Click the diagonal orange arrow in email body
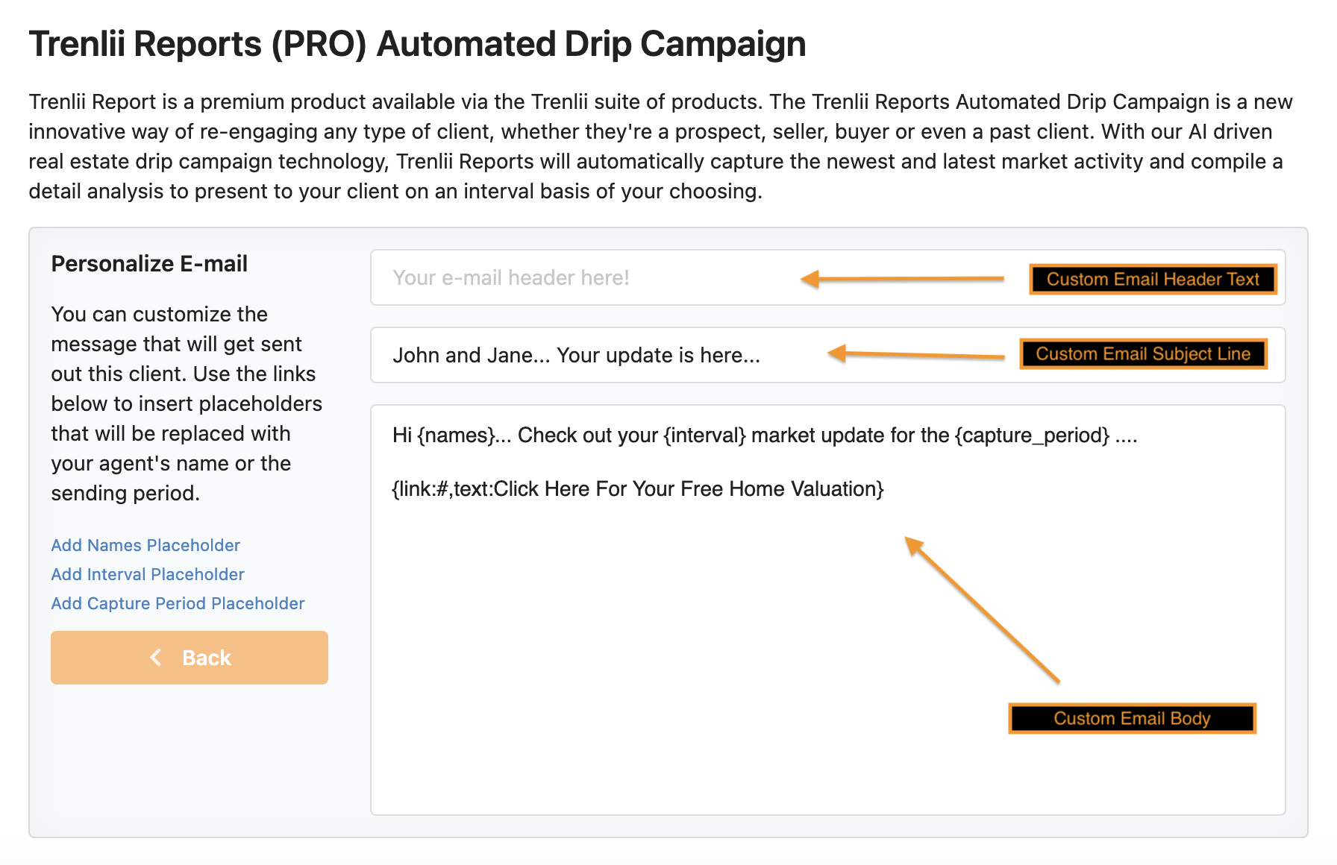Image resolution: width=1337 pixels, height=865 pixels. [x=982, y=610]
